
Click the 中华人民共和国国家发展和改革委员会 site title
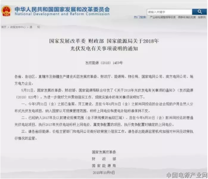click(62, 9)
